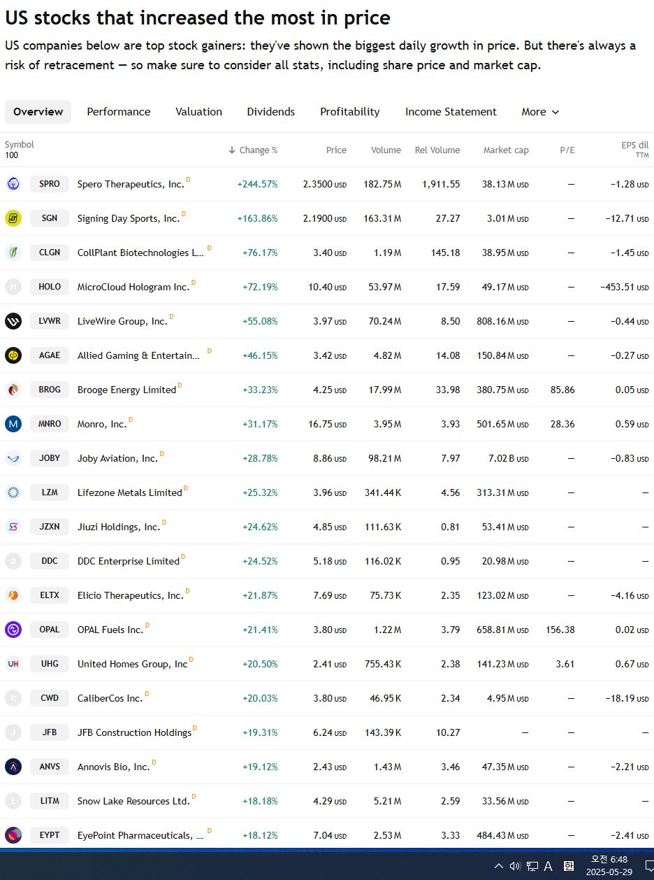
Task: Open the More tabs dropdown
Action: coord(540,112)
